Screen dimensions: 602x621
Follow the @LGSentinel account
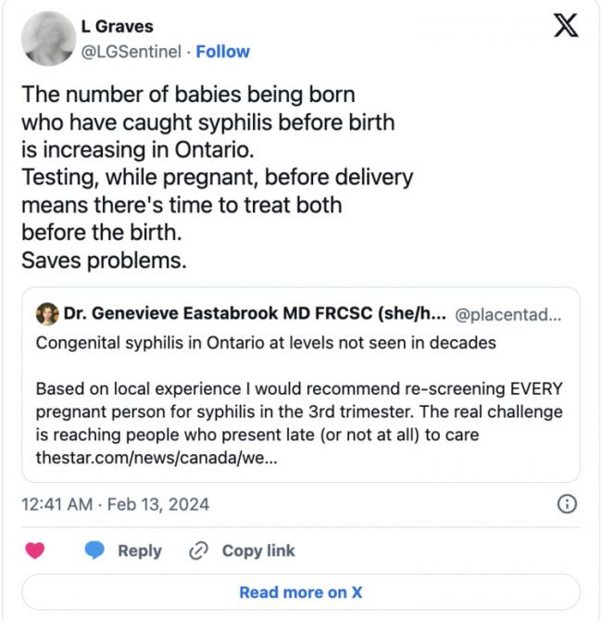tap(222, 51)
